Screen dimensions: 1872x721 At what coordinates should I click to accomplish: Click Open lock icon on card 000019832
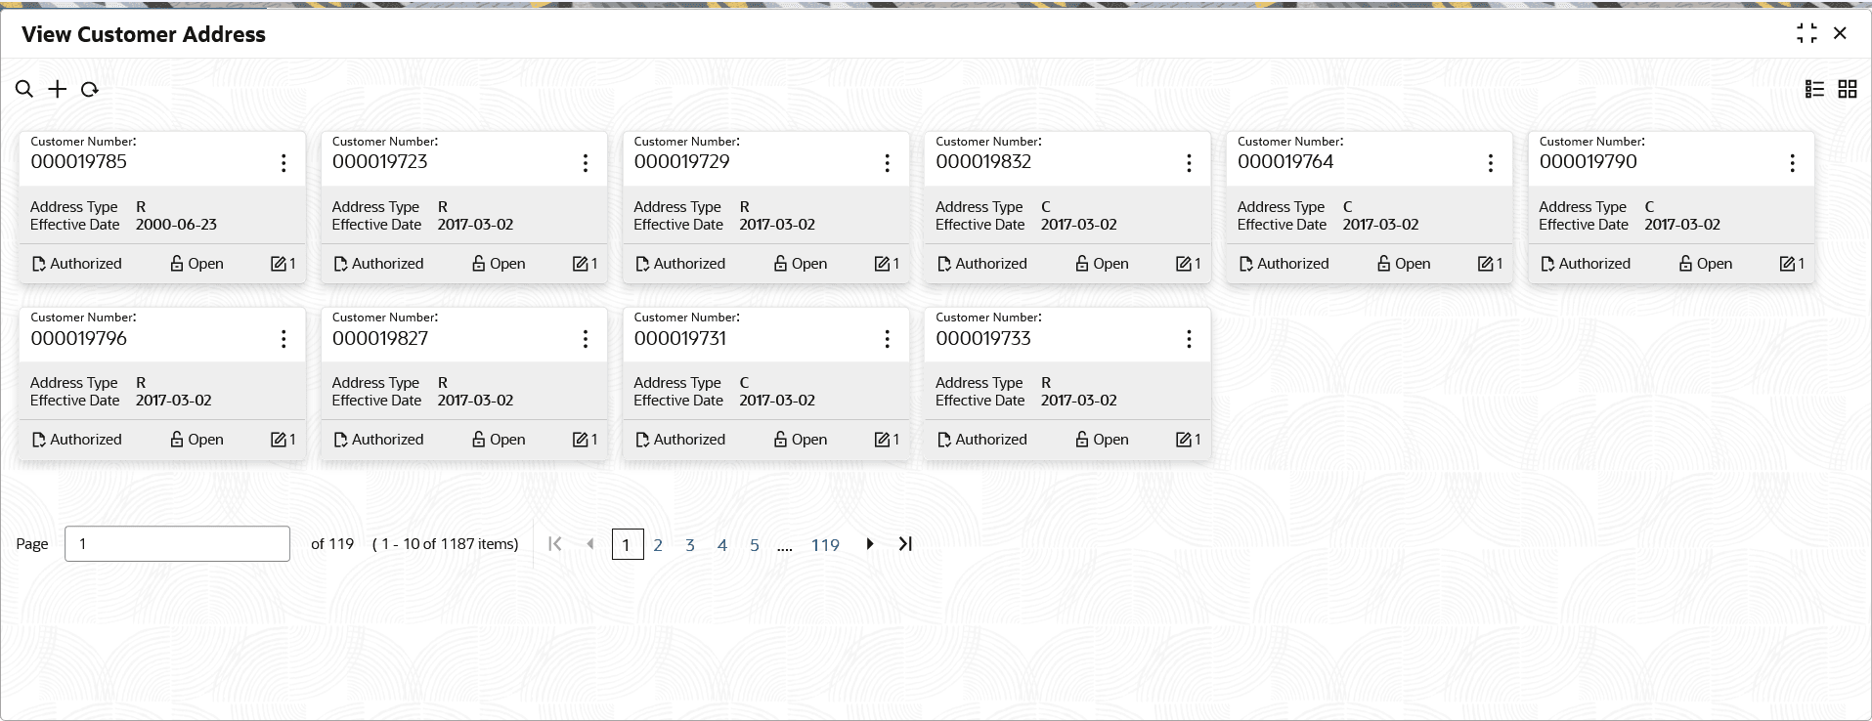pyautogui.click(x=1082, y=264)
